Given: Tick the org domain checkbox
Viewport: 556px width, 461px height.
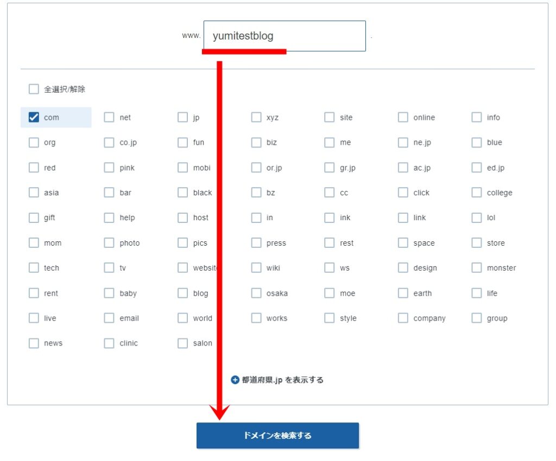Looking at the screenshot, I should click(x=34, y=143).
